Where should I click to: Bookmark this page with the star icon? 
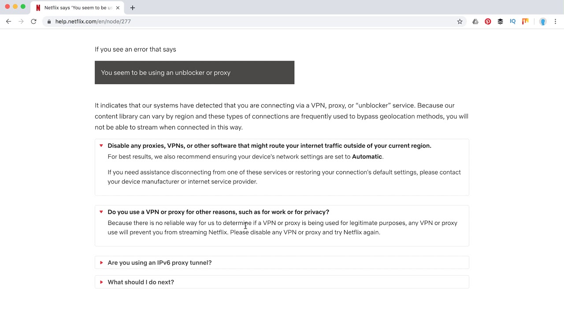(x=460, y=22)
